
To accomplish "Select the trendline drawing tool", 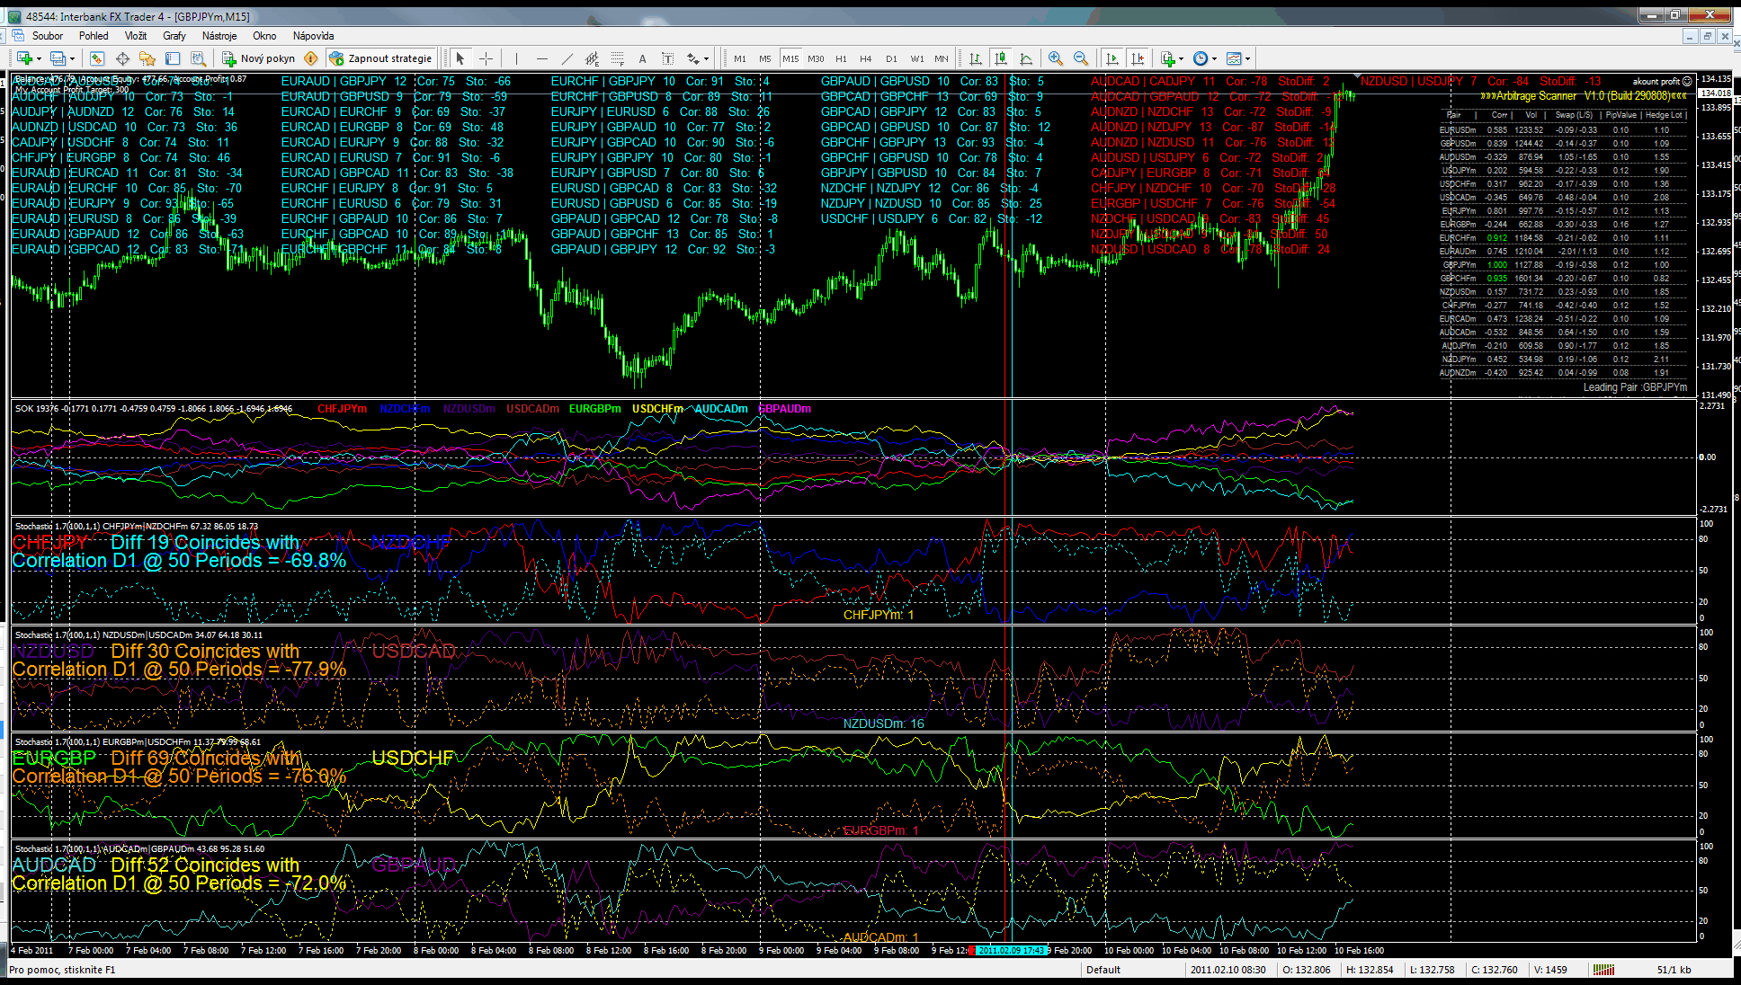I will [567, 58].
